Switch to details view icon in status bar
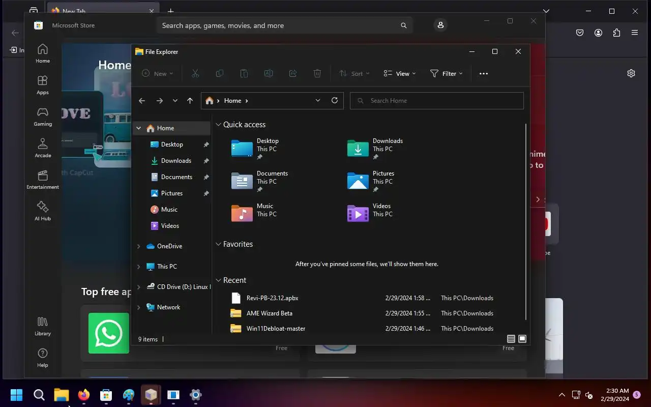 coord(511,339)
